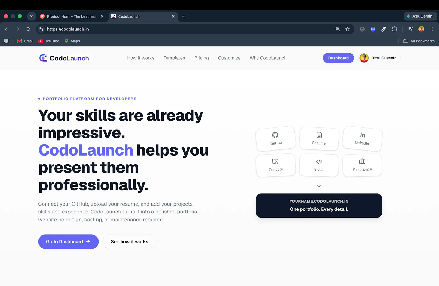Open the Apps grid in bookmarks bar

tap(6, 41)
